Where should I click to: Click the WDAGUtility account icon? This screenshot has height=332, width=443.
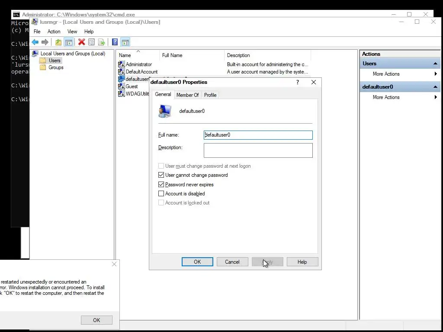pos(122,94)
